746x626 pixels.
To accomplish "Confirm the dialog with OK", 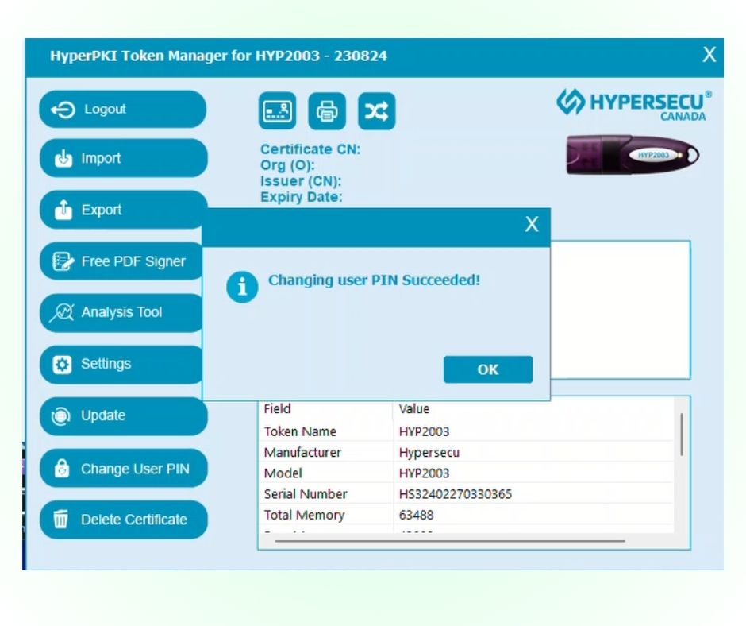I will pos(488,369).
